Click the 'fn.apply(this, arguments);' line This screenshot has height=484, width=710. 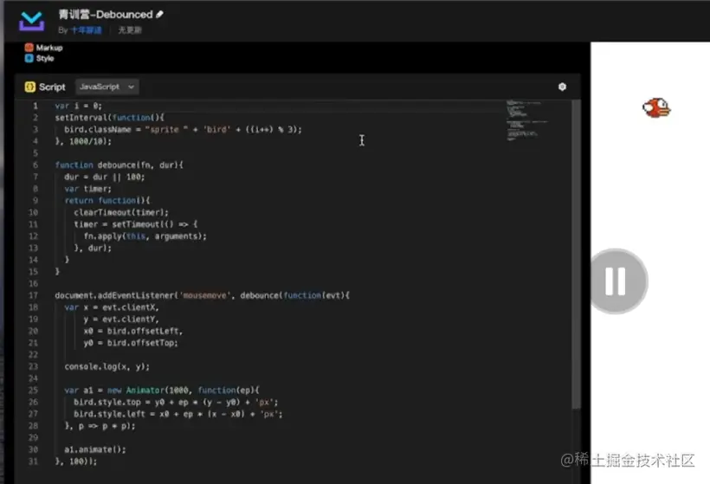coord(145,236)
